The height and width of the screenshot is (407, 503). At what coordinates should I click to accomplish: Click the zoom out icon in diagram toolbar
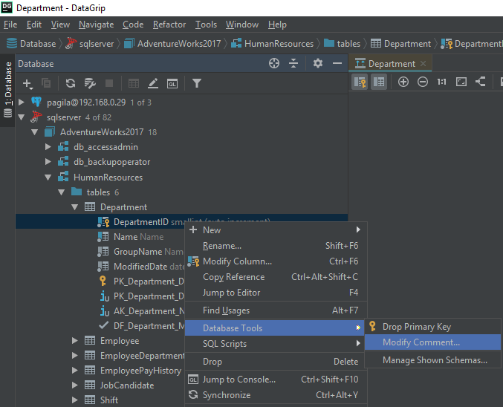pos(423,82)
